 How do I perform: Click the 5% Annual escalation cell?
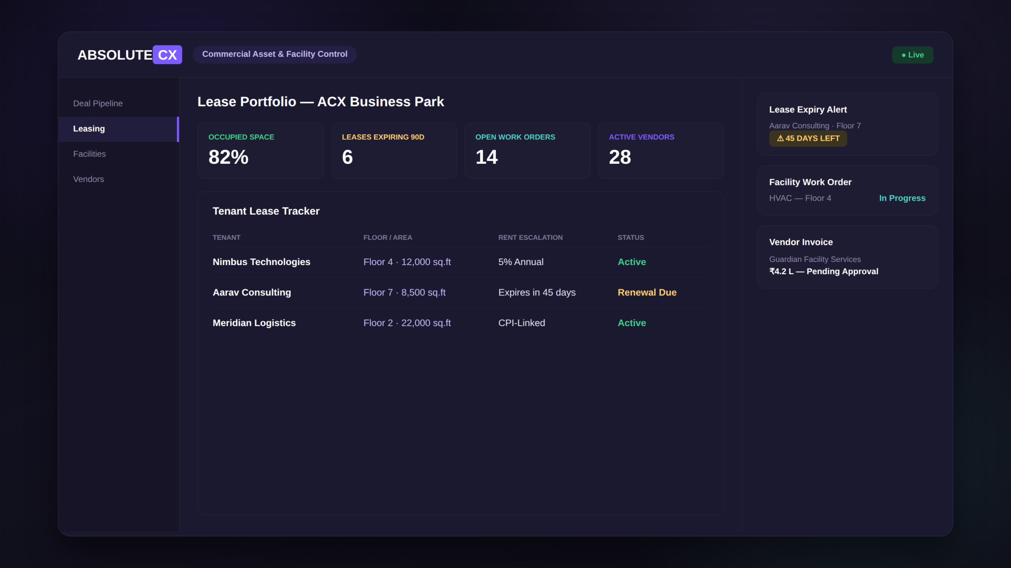click(x=521, y=262)
